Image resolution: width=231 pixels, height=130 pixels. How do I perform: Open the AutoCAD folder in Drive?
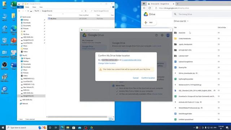tap(182, 33)
